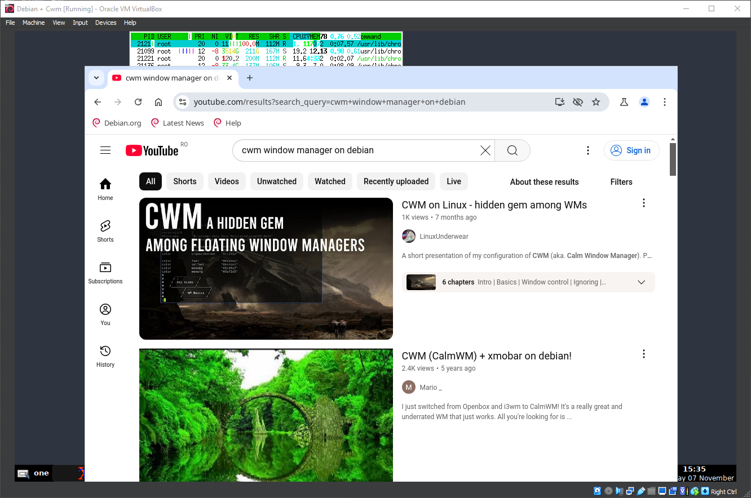
Task: Open the Debian.org bookmark
Action: pos(117,123)
